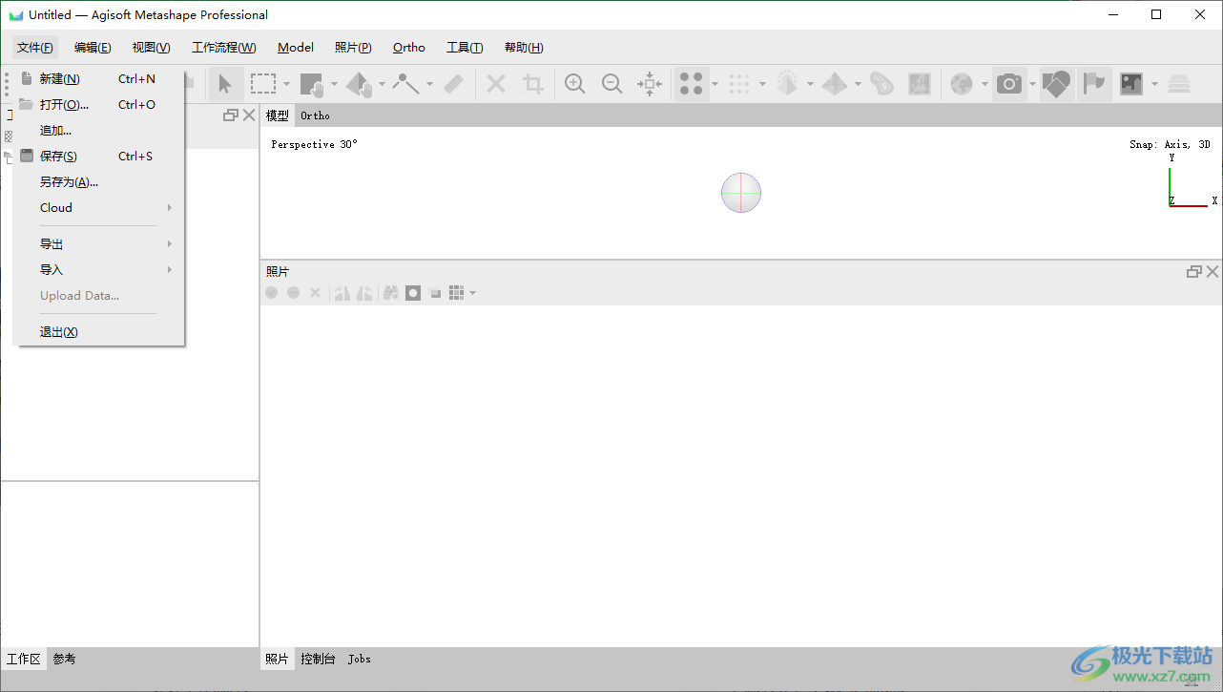Click the tiled model display icon
Viewport: 1223px width, 692px height.
(x=835, y=84)
